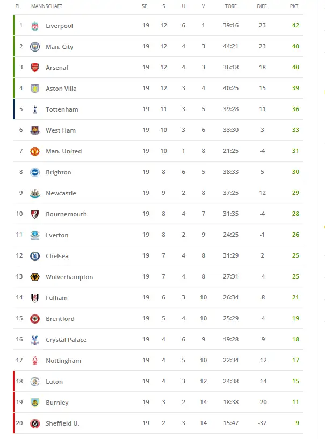The width and height of the screenshot is (325, 439).
Task: Click the Liverpool club crest icon
Action: [35, 26]
